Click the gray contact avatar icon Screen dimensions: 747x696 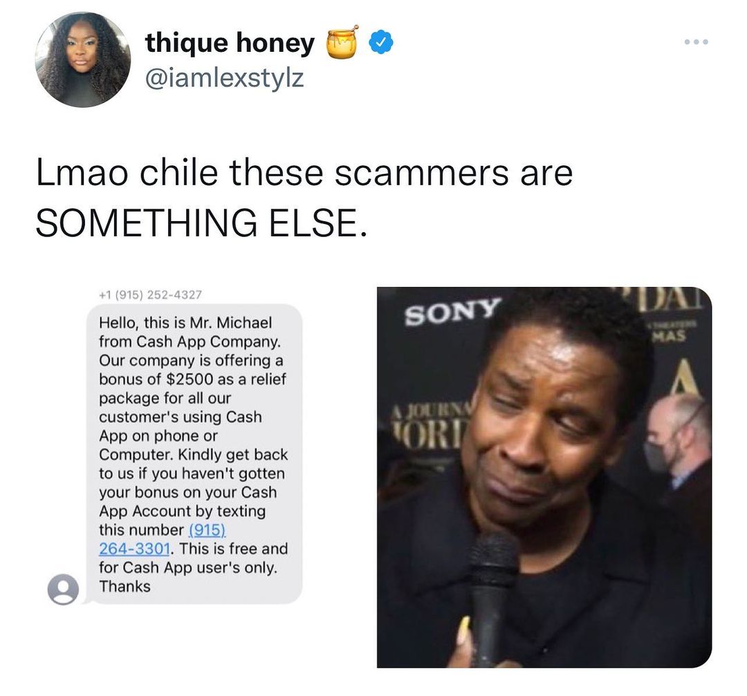coord(63,590)
